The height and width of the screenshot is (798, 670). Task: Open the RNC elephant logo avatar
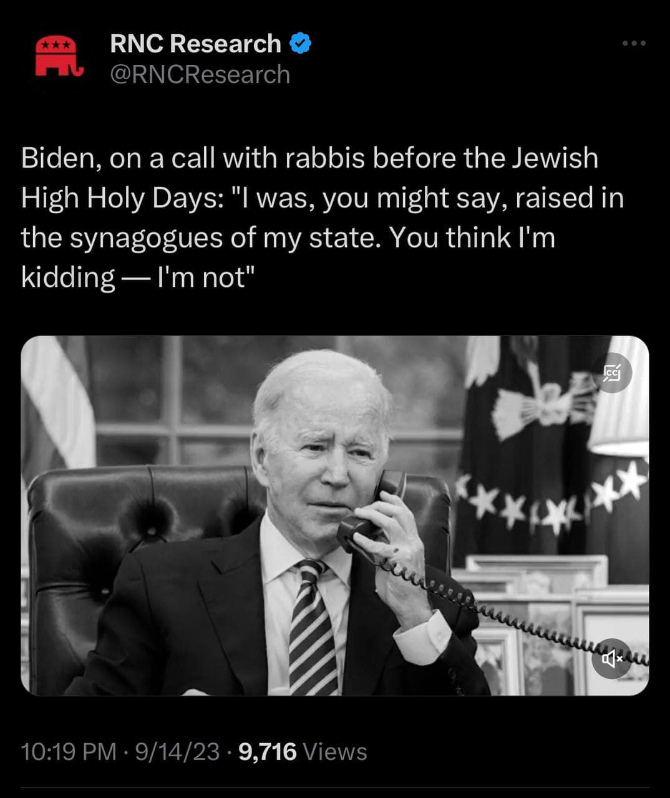[x=59, y=57]
